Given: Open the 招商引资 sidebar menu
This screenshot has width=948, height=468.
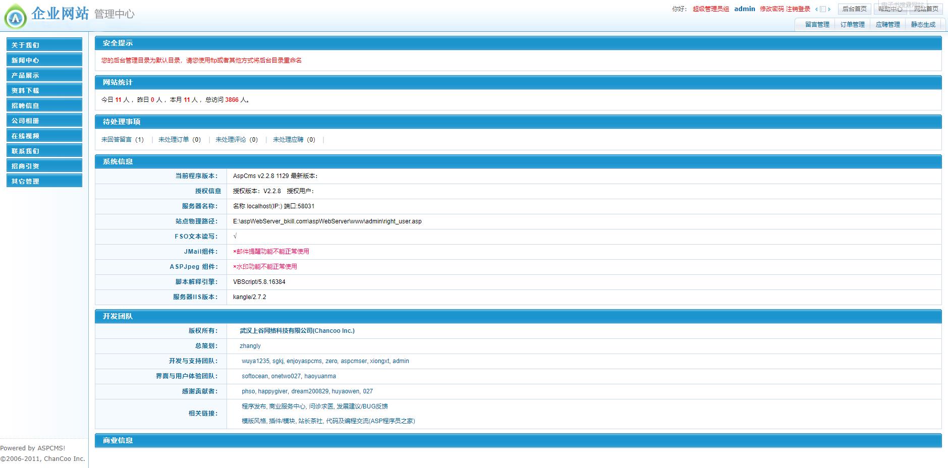Looking at the screenshot, I should coord(44,165).
